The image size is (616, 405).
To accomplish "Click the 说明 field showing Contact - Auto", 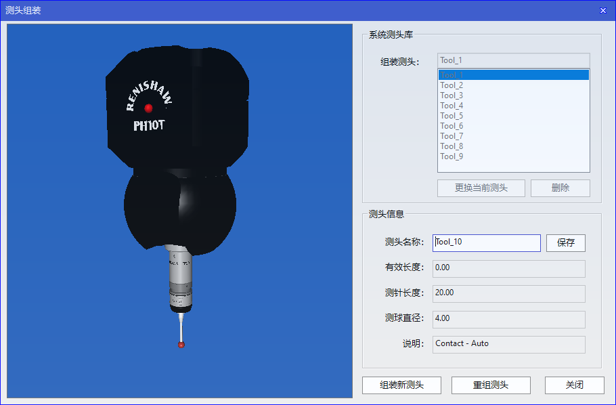I will [509, 345].
